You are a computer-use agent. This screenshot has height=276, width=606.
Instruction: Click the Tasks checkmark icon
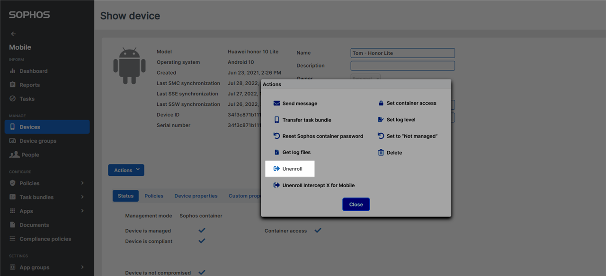pos(13,99)
